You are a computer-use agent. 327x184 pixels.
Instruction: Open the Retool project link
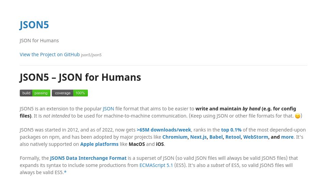[233, 137]
